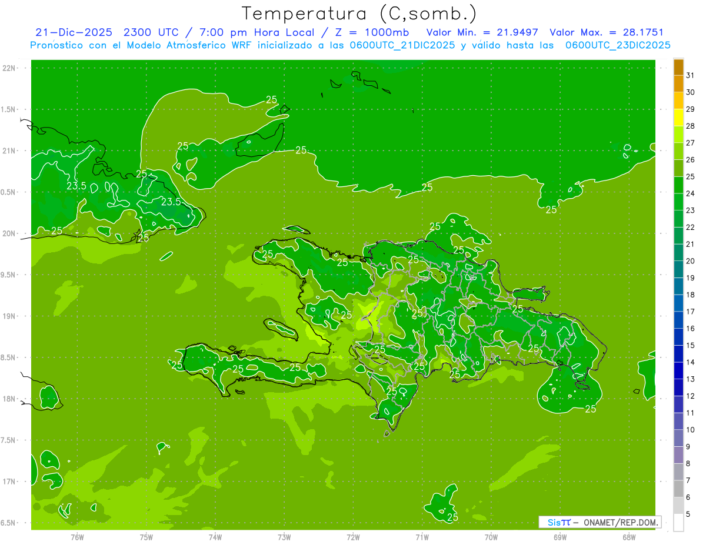Select the 19N latitude axis label
The image size is (706, 545).
[9, 316]
